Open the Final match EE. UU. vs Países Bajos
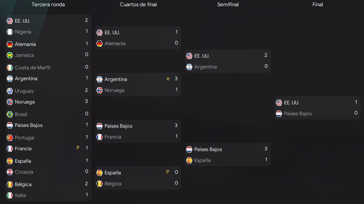This screenshot has width=364, height=204. click(317, 108)
